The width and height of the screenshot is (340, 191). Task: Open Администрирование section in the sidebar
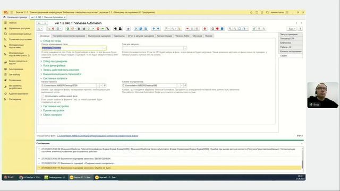click(x=19, y=94)
